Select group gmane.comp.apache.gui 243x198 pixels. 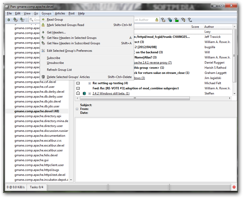point(31,160)
